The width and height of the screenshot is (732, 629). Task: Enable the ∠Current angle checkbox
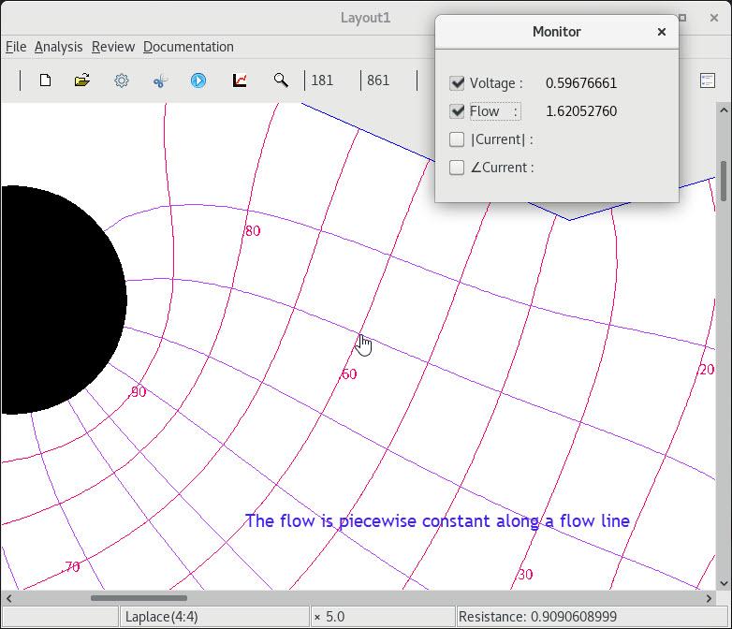(x=457, y=168)
